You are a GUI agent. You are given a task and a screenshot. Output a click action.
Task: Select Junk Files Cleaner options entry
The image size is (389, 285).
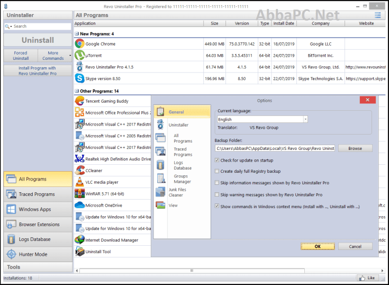pyautogui.click(x=177, y=192)
